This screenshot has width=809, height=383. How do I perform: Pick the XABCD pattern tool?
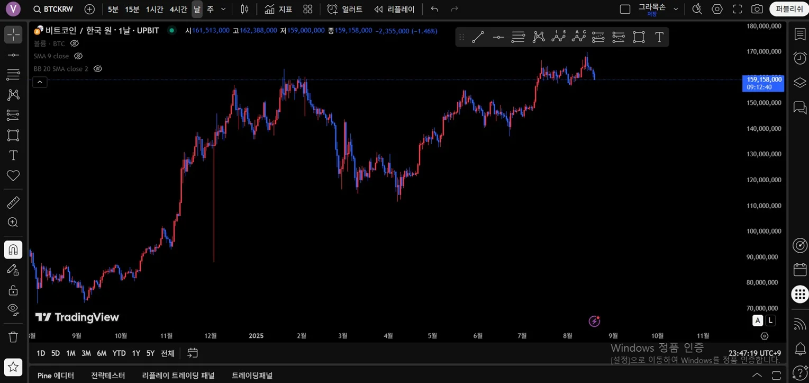point(539,37)
